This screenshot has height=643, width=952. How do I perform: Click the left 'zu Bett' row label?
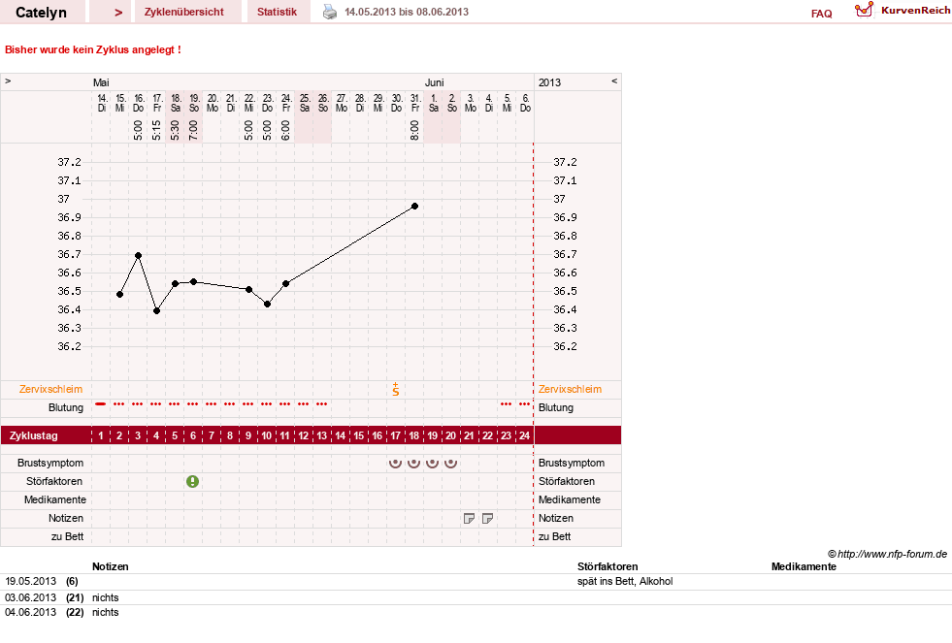(x=67, y=537)
